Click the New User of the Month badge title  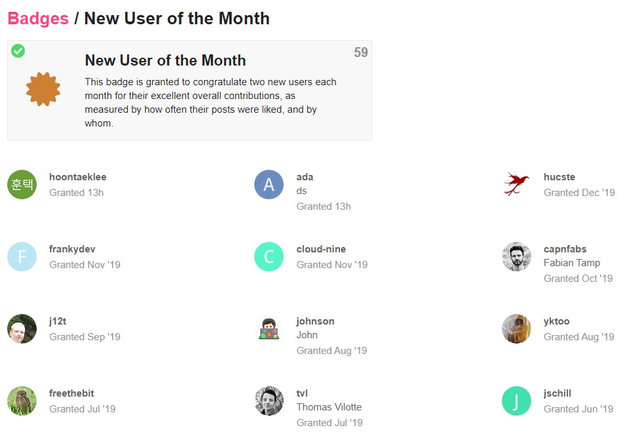(165, 60)
